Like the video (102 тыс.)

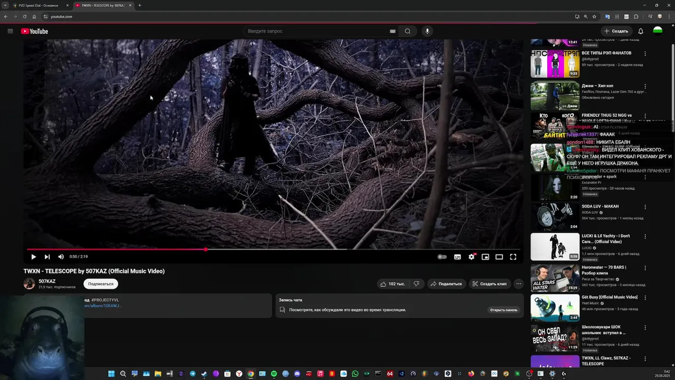392,284
